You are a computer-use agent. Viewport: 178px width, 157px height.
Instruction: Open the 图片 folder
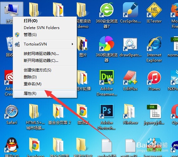coord(82,44)
